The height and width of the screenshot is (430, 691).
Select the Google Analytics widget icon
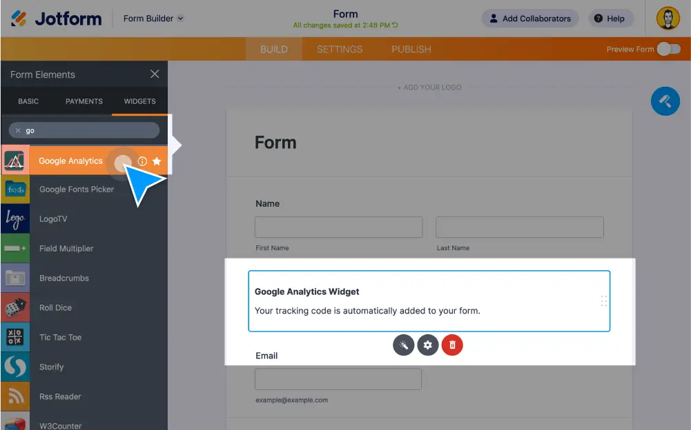pyautogui.click(x=14, y=159)
